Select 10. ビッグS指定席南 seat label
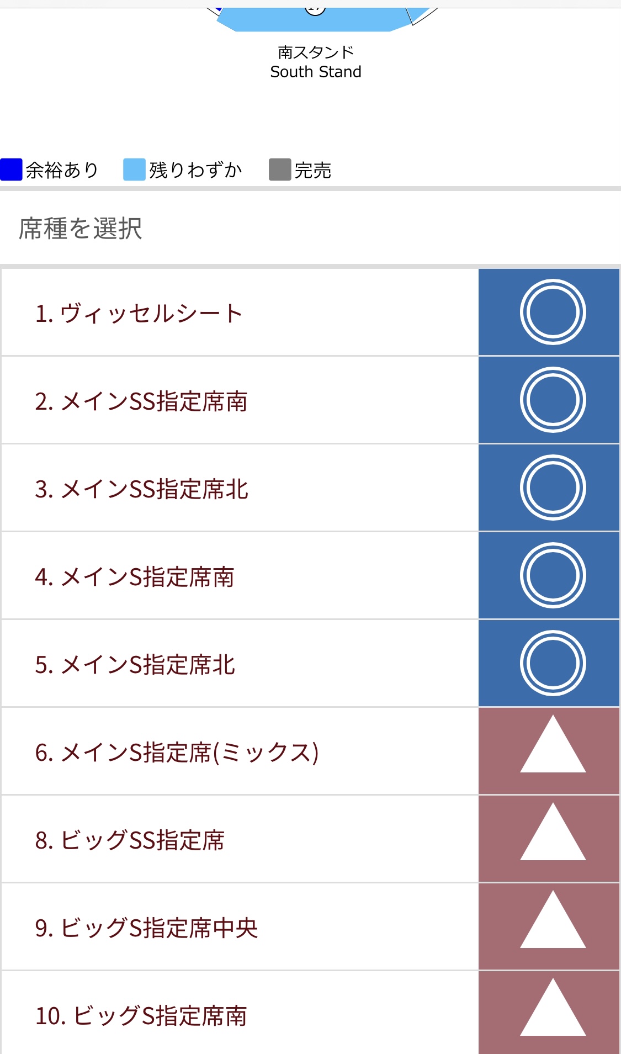Screen dimensions: 621x1054 click(x=141, y=1016)
